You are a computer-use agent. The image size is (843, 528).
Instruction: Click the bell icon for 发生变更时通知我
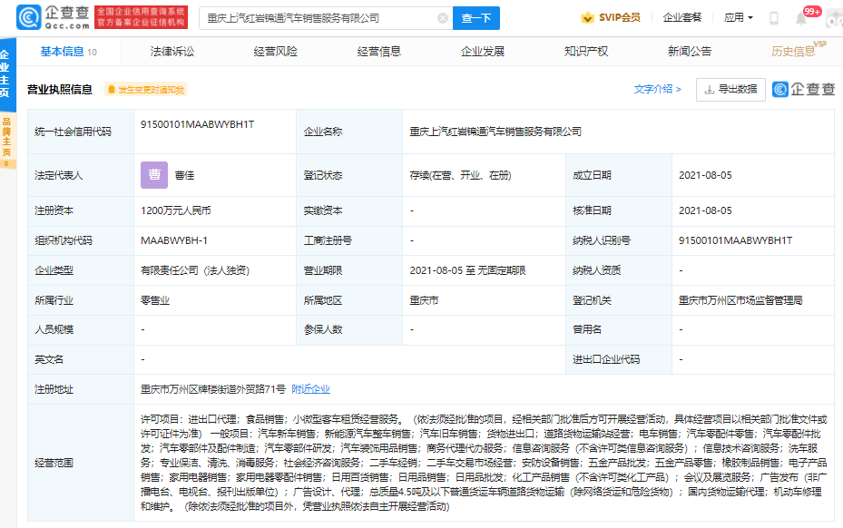(x=112, y=90)
